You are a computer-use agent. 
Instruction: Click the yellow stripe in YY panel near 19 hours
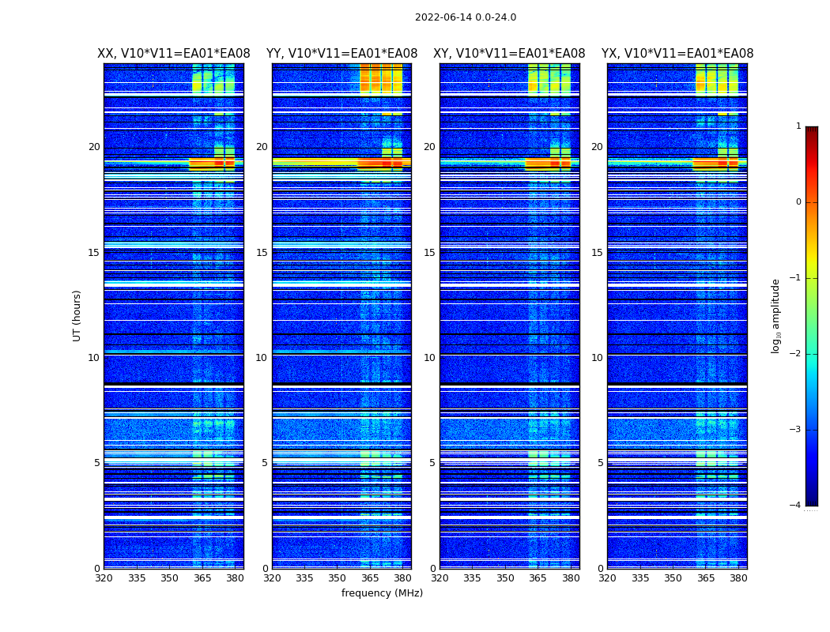coord(315,163)
